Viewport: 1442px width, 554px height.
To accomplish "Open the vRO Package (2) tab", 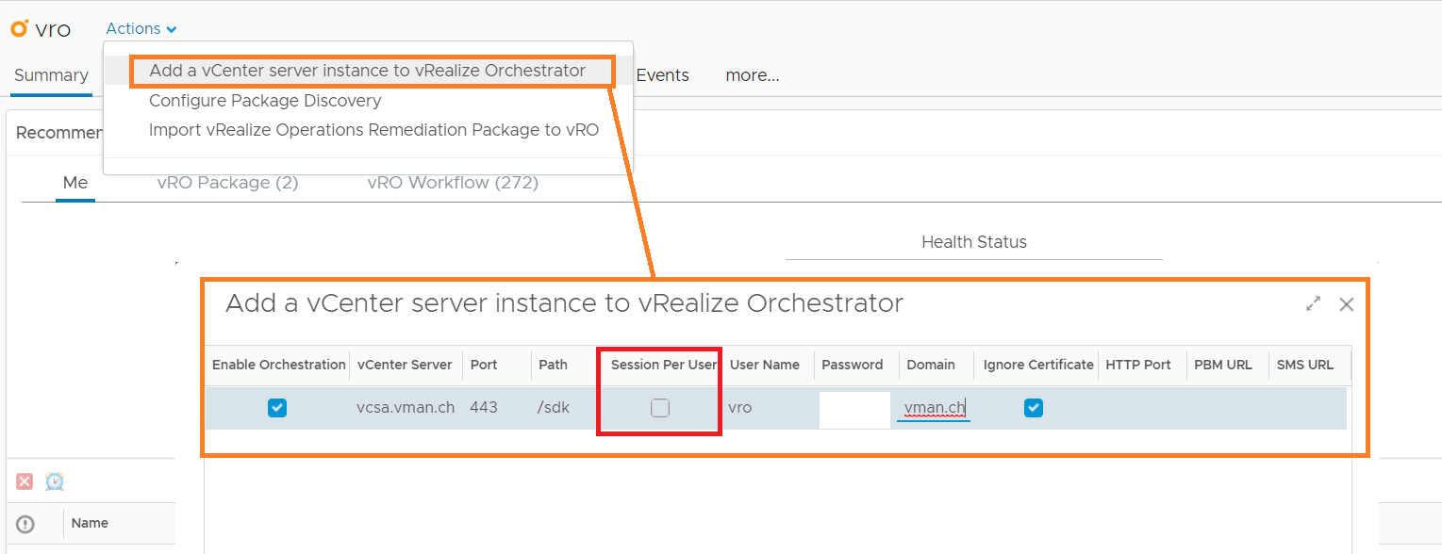I will click(x=227, y=183).
